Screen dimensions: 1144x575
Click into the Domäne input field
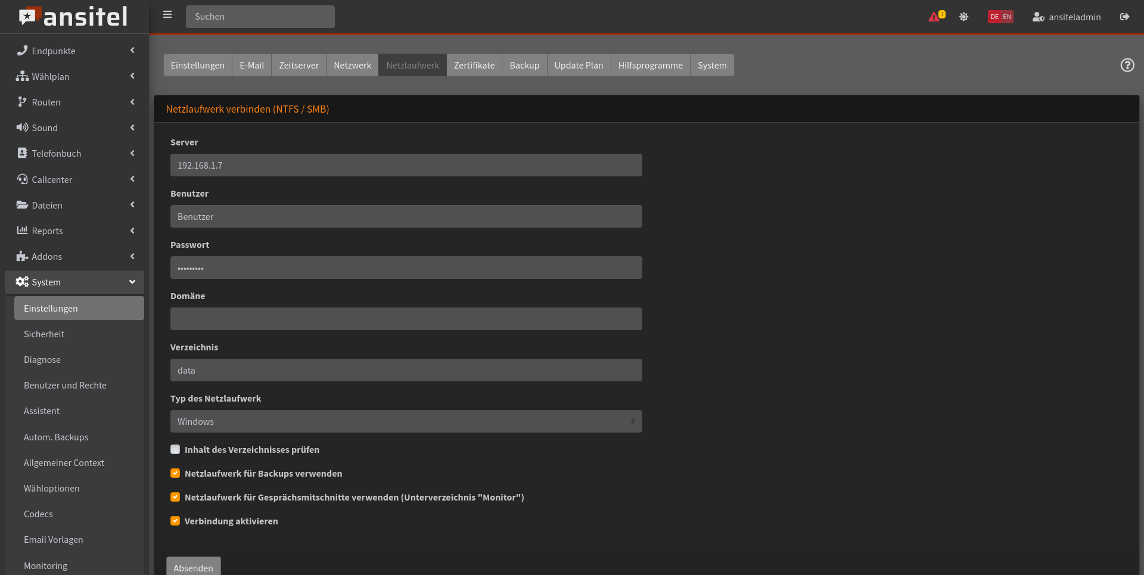tap(406, 319)
